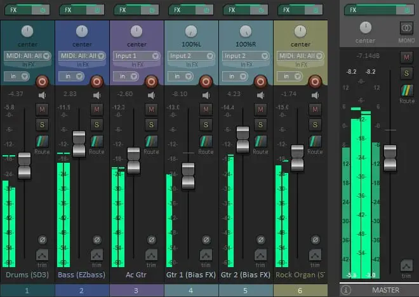
Task: Solo the Drums (SD3) track
Action: coord(43,125)
